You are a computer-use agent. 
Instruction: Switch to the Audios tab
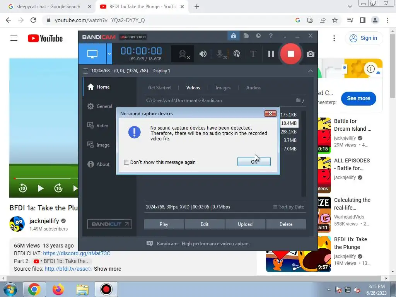tap(253, 88)
